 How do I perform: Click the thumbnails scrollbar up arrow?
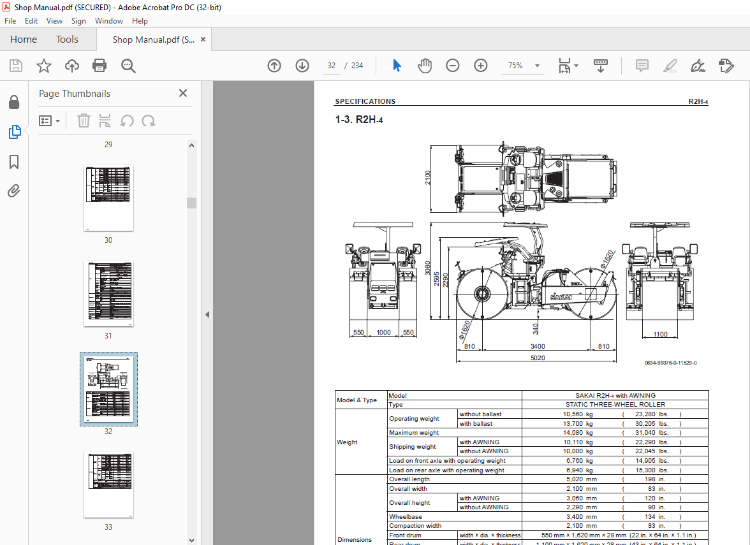click(191, 145)
